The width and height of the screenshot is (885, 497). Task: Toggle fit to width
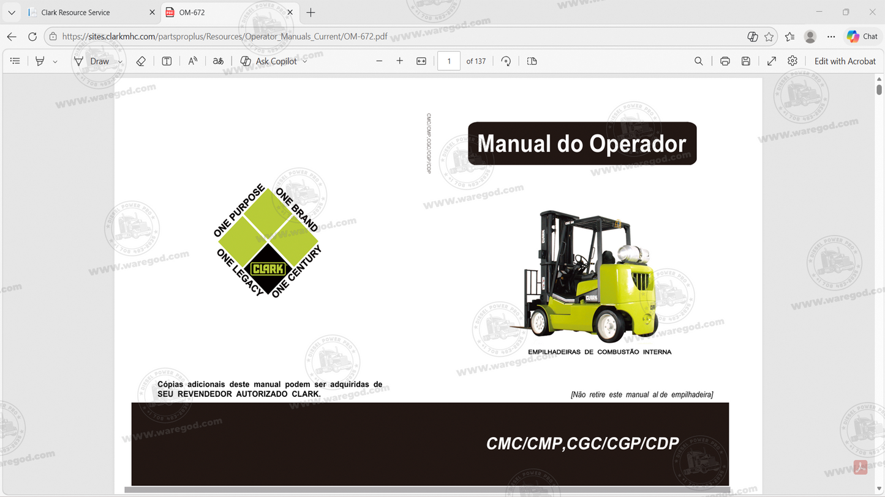pyautogui.click(x=421, y=61)
